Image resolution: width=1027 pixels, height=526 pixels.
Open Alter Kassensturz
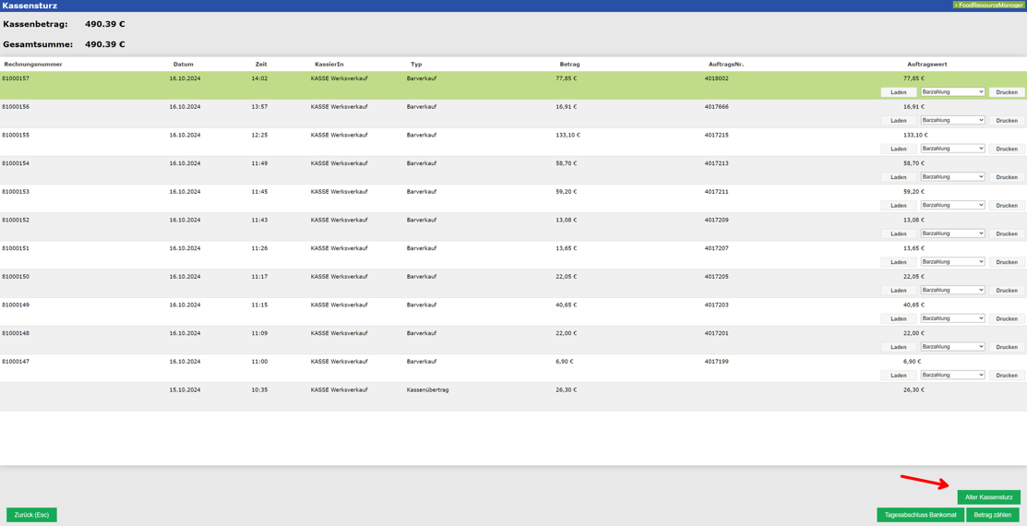[988, 497]
